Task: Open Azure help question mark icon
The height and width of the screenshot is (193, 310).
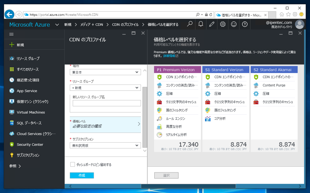Action: pos(245,24)
